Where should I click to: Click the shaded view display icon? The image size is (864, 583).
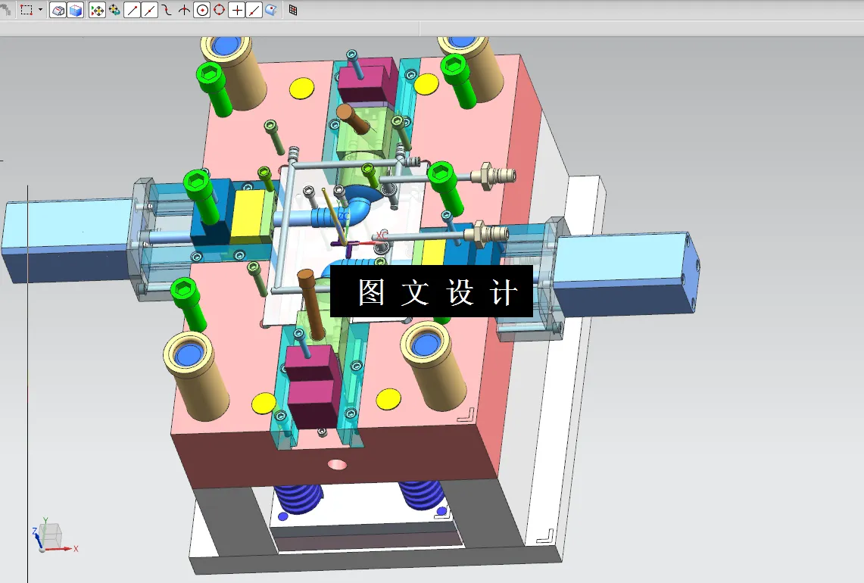click(59, 10)
